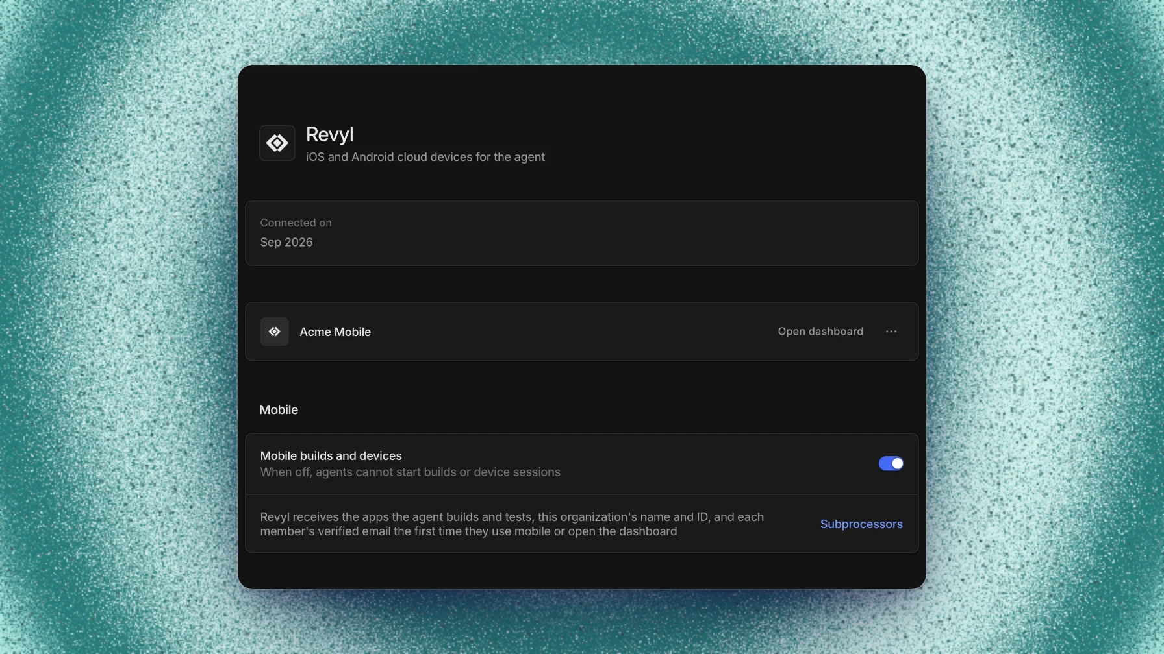Click 'Mobile builds and devices' label
This screenshot has height=654, width=1164.
pos(331,455)
